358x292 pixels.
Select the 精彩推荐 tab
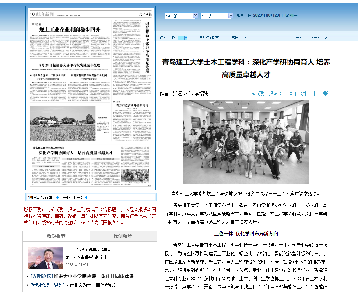coord(56,236)
